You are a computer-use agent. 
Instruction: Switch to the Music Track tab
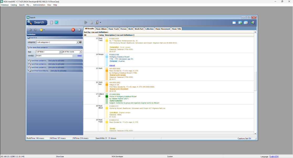pos(113,29)
